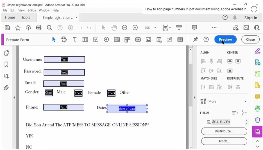Click the send by email icon
The image size is (263, 150).
[x=246, y=28]
